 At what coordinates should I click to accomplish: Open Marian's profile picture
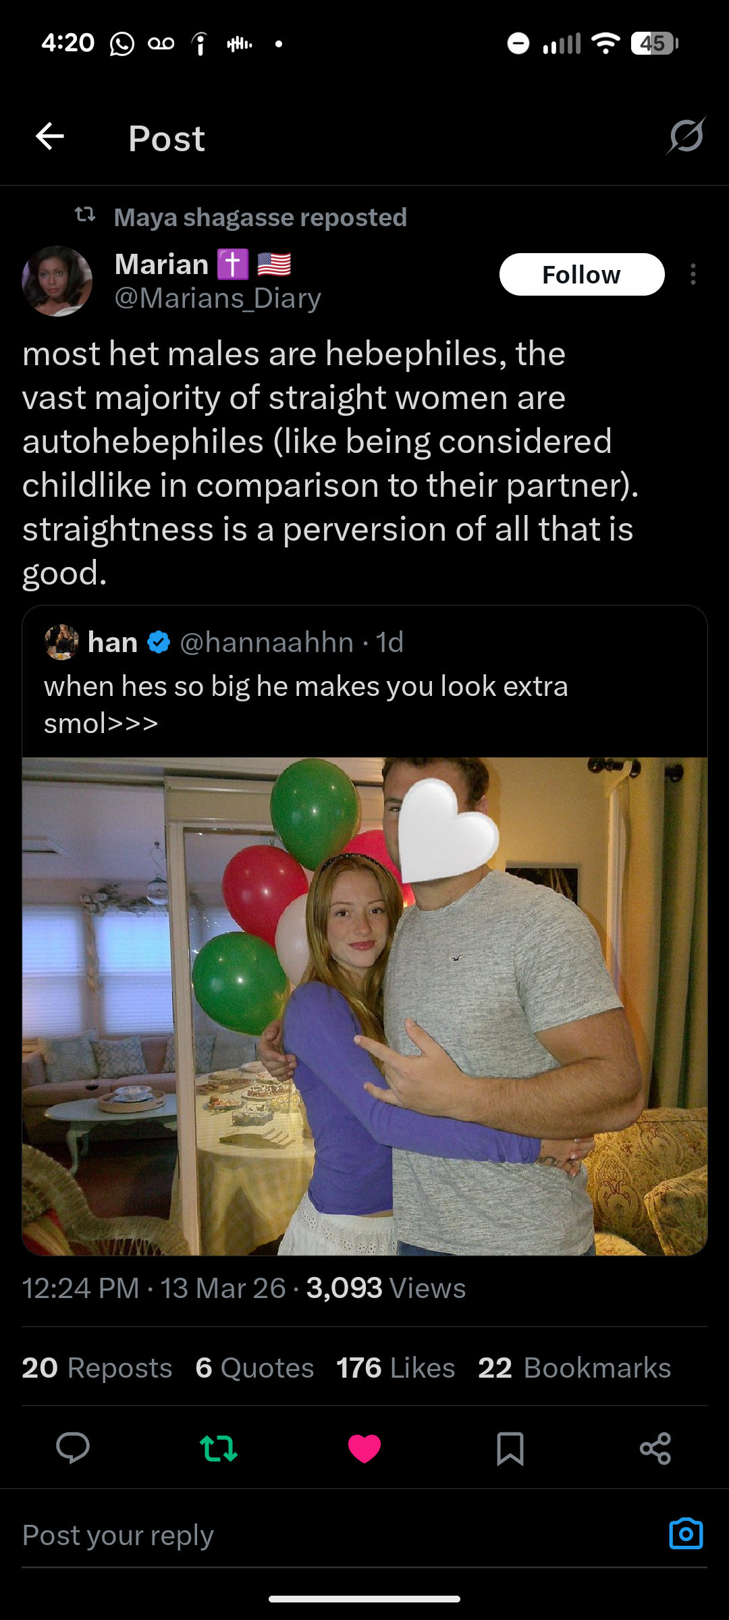click(x=57, y=281)
